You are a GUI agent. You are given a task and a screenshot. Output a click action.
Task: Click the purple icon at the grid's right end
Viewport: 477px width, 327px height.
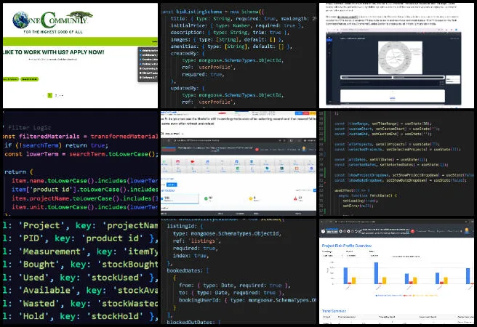pyautogui.click(x=311, y=169)
